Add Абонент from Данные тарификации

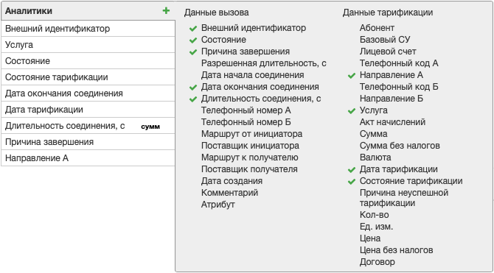coord(377,28)
